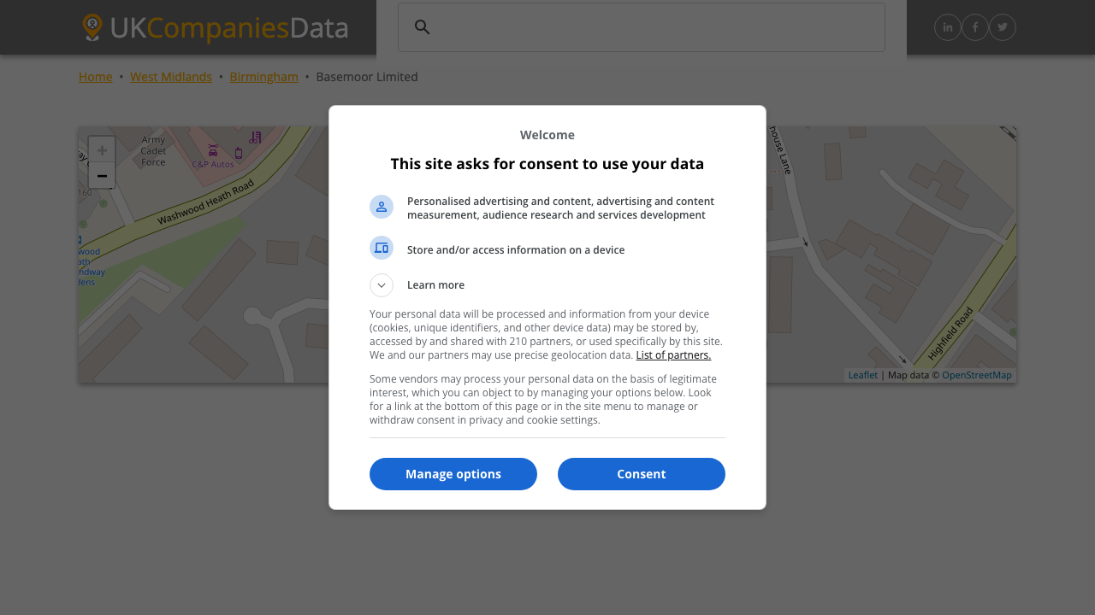Screen dimensions: 1095x615
Task: Open the List of partners link
Action: (x=673, y=355)
